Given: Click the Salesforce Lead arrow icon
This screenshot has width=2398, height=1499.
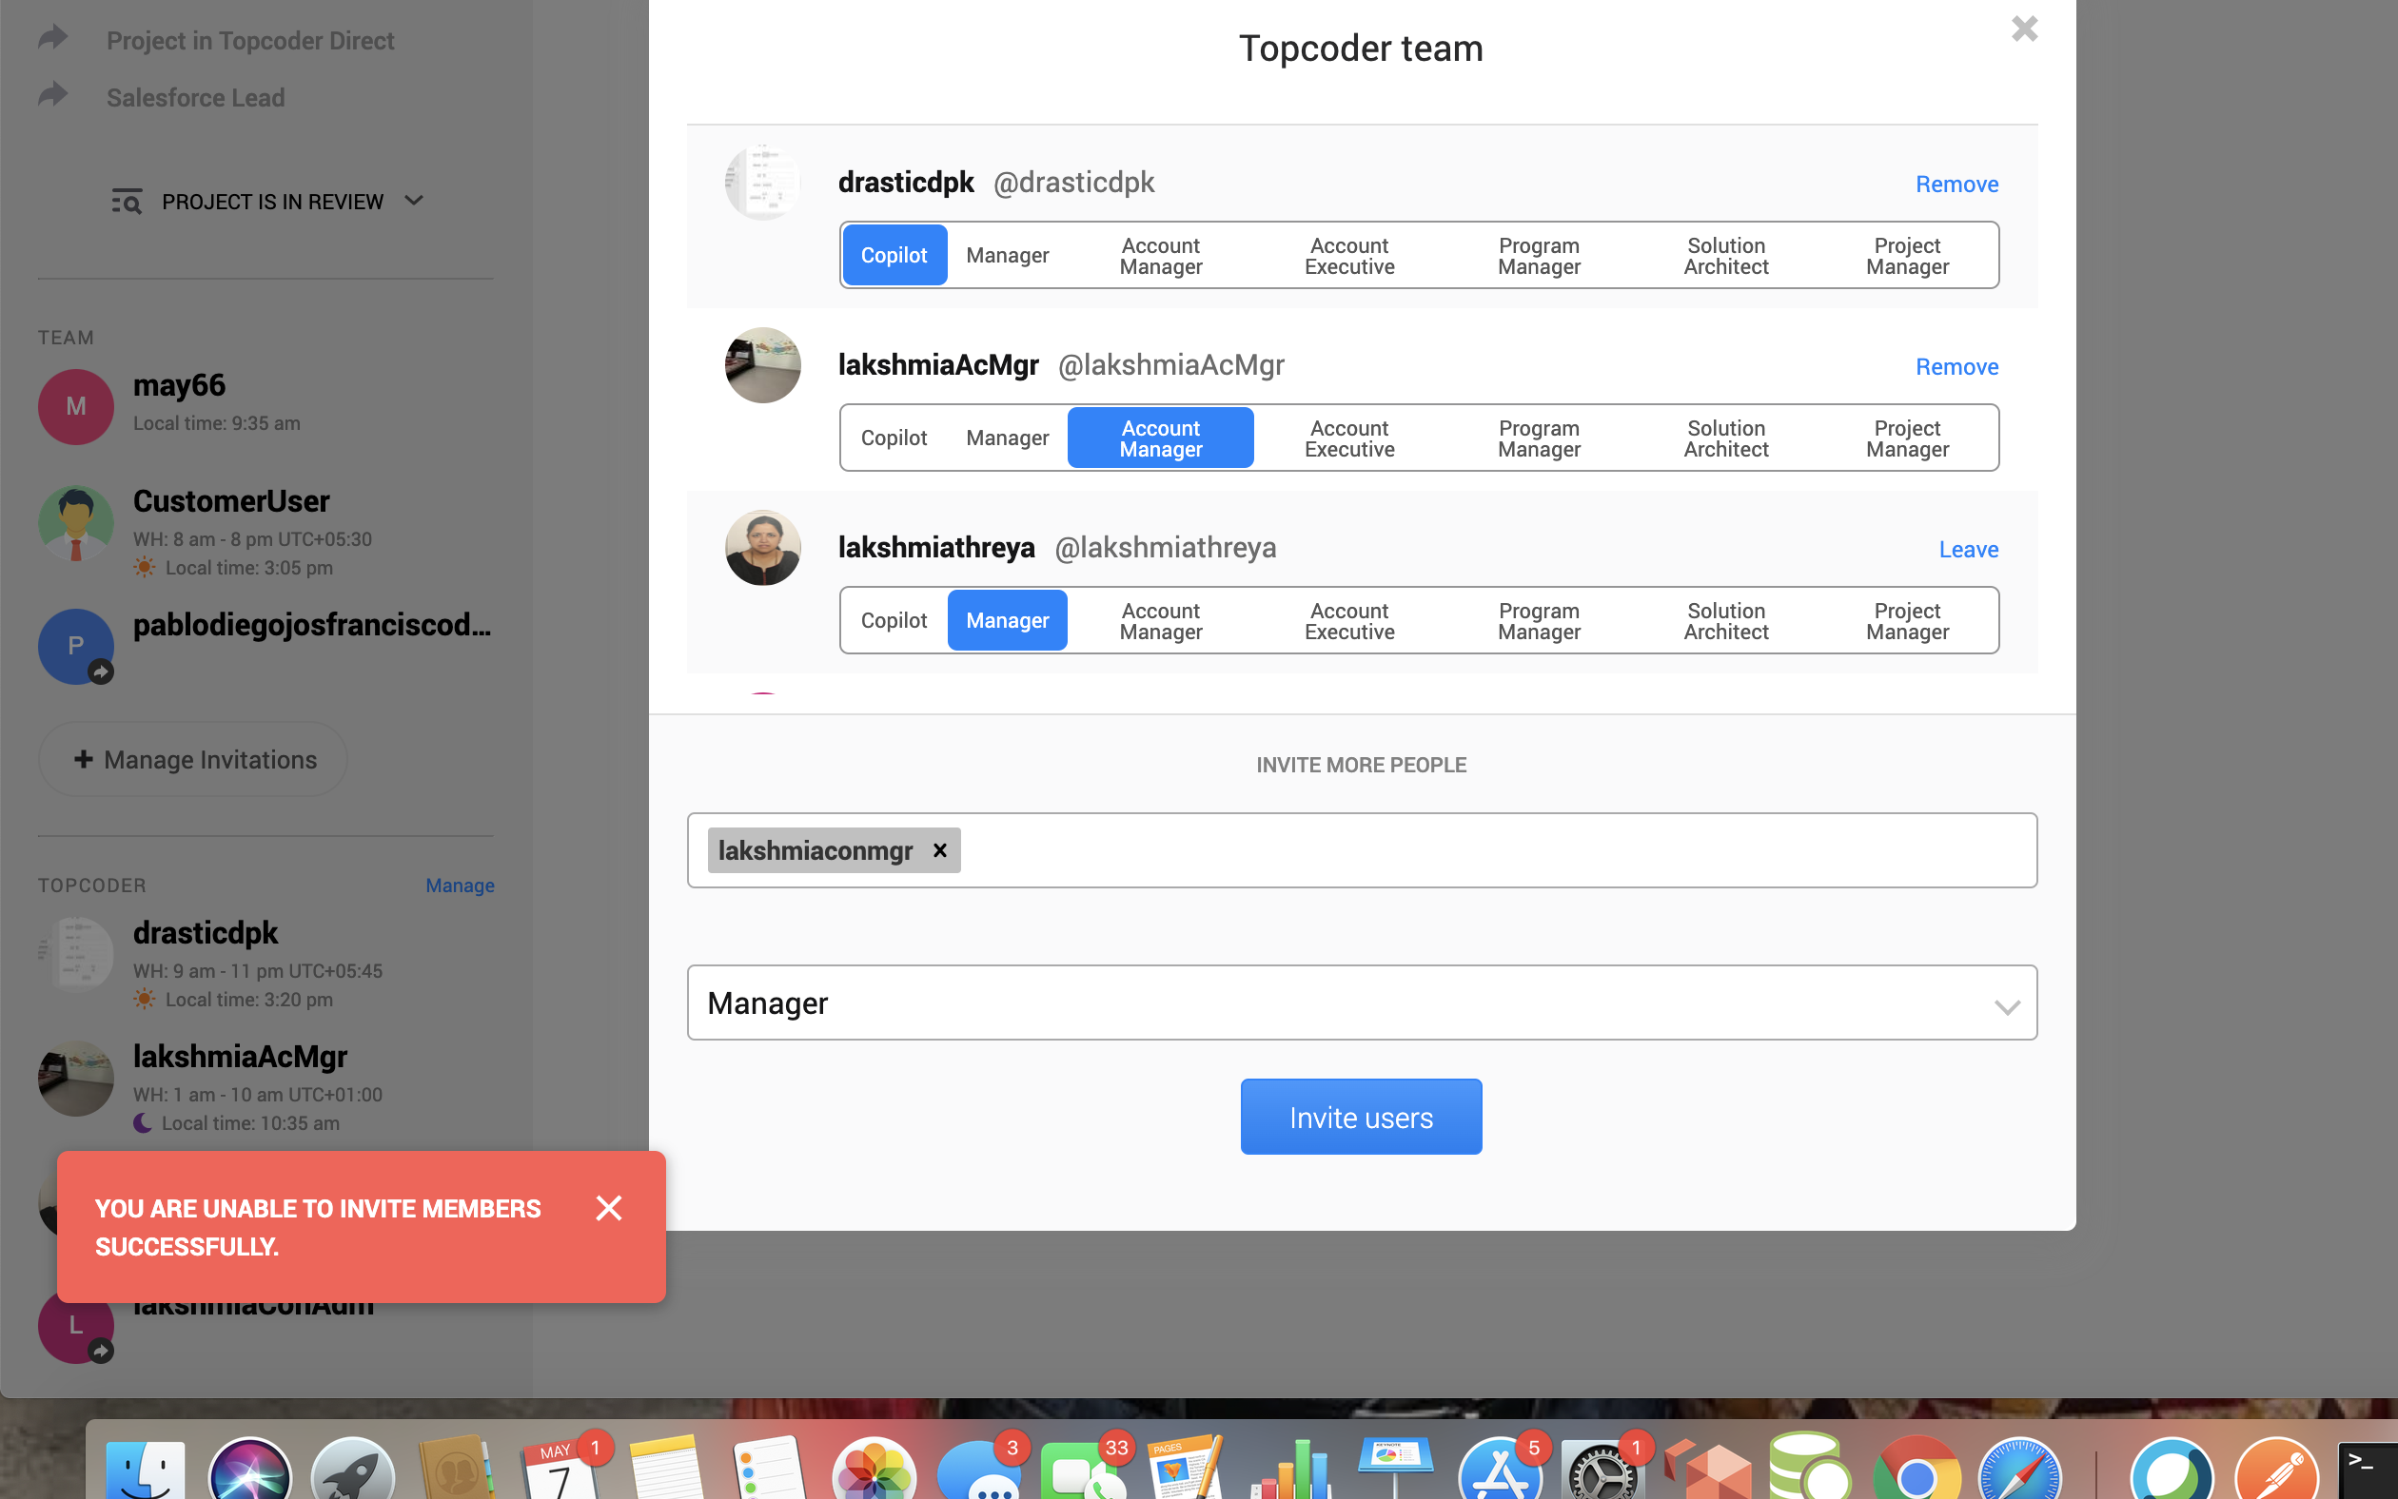Looking at the screenshot, I should point(53,96).
